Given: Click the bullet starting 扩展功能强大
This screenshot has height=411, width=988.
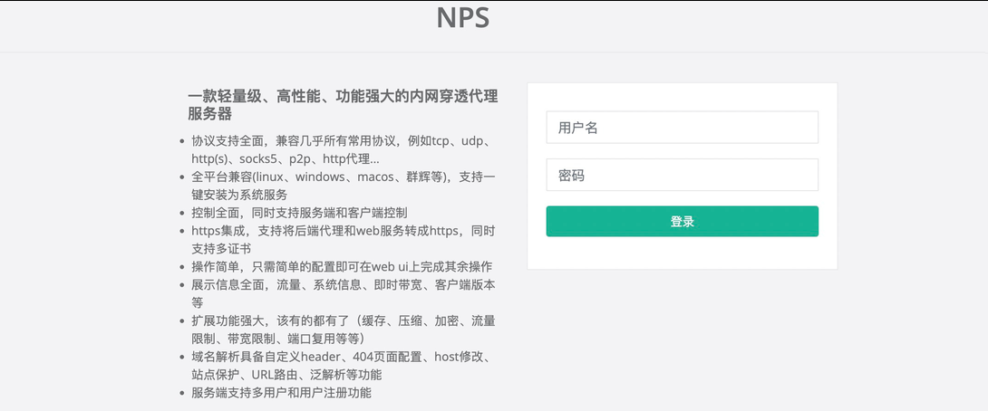Looking at the screenshot, I should [x=344, y=330].
